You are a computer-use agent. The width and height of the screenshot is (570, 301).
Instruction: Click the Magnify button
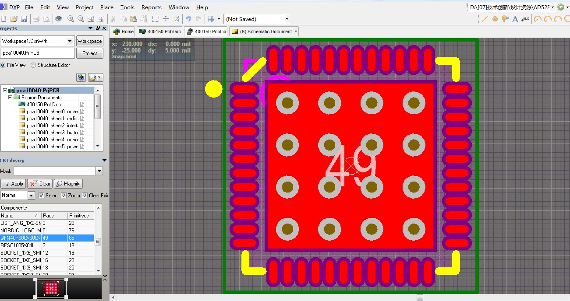(x=68, y=184)
